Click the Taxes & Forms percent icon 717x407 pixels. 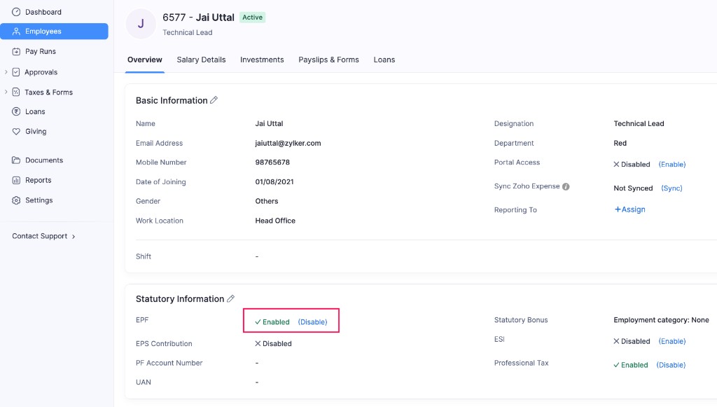pyautogui.click(x=16, y=92)
